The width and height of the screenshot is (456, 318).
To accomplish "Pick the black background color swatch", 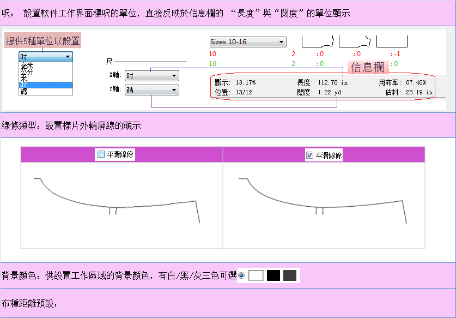I will [x=273, y=275].
